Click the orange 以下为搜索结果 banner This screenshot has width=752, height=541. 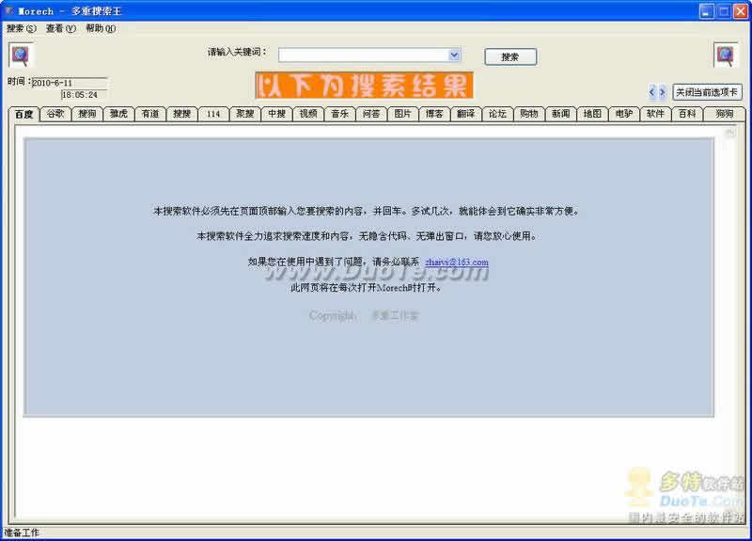click(x=364, y=86)
